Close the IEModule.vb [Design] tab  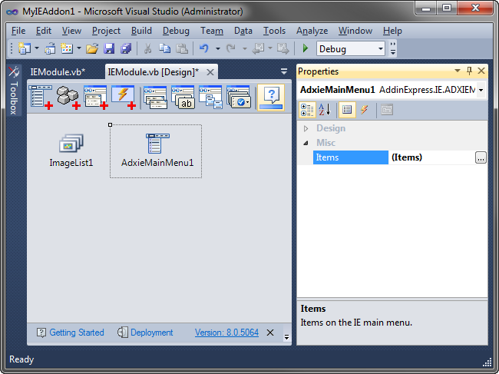click(x=210, y=72)
